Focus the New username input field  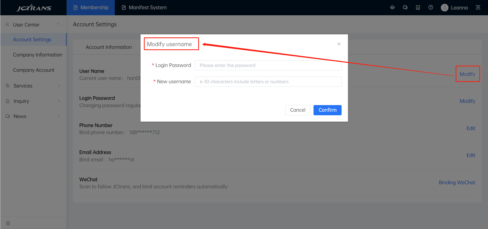pos(268,82)
